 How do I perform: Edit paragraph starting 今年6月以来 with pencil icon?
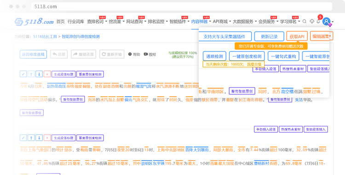coord(23,74)
